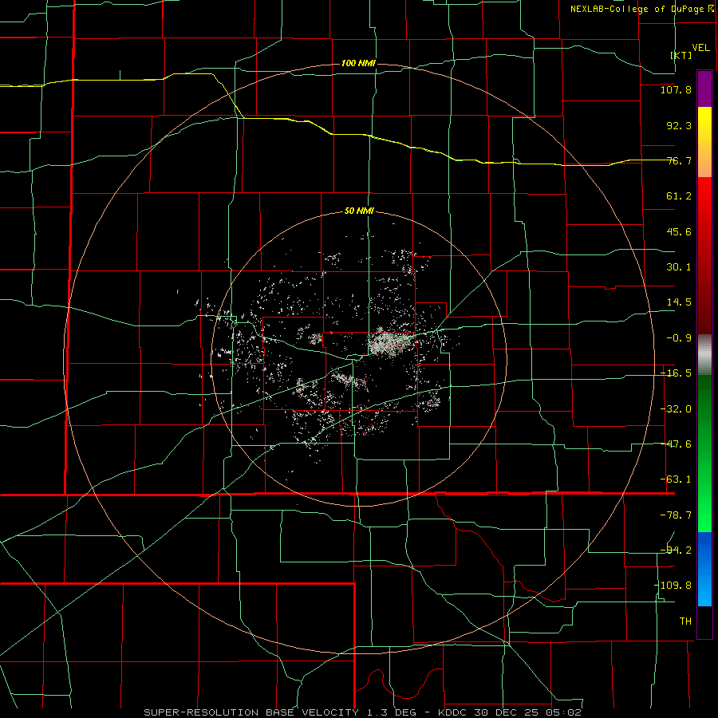Click the 30.1 velocity scale value
Image resolution: width=718 pixels, height=718 pixels.
pos(679,267)
